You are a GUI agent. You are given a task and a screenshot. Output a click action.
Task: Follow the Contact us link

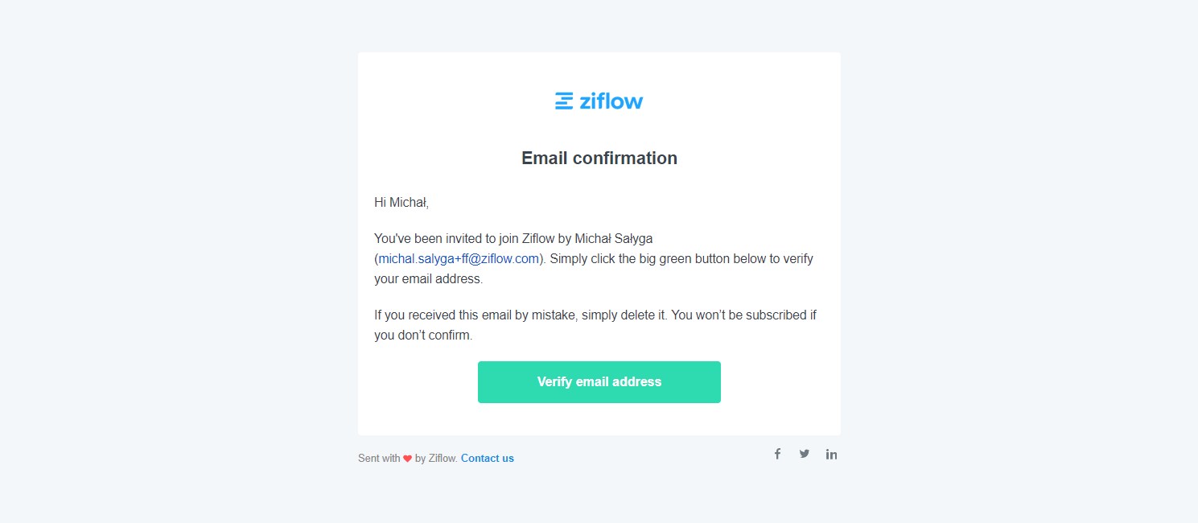(487, 459)
